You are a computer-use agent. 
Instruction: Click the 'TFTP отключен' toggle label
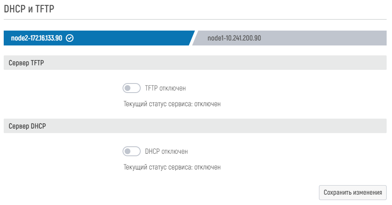[x=165, y=88]
